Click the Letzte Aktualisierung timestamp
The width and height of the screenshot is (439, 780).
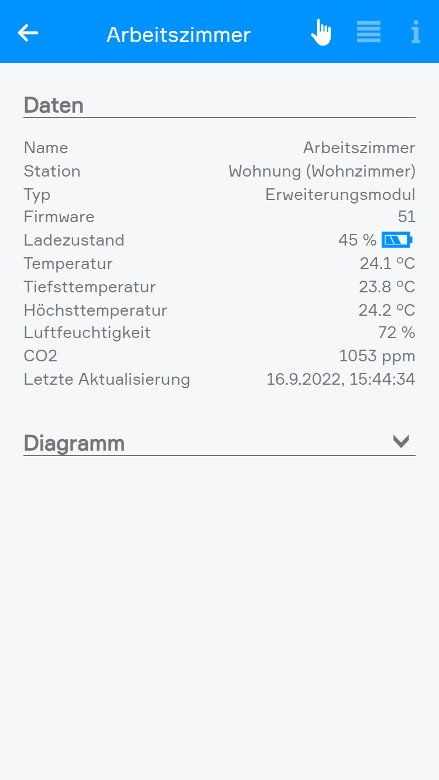341,379
